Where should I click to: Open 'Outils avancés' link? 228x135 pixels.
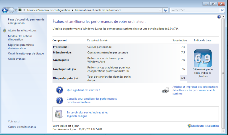(x=17, y=59)
